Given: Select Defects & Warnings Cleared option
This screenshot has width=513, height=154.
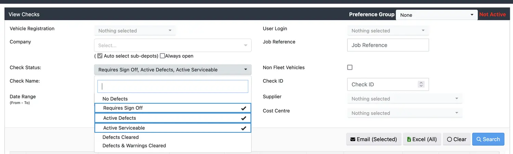Looking at the screenshot, I should (x=134, y=146).
